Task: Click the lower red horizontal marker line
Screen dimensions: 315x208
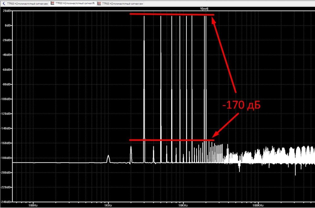Action: point(172,140)
